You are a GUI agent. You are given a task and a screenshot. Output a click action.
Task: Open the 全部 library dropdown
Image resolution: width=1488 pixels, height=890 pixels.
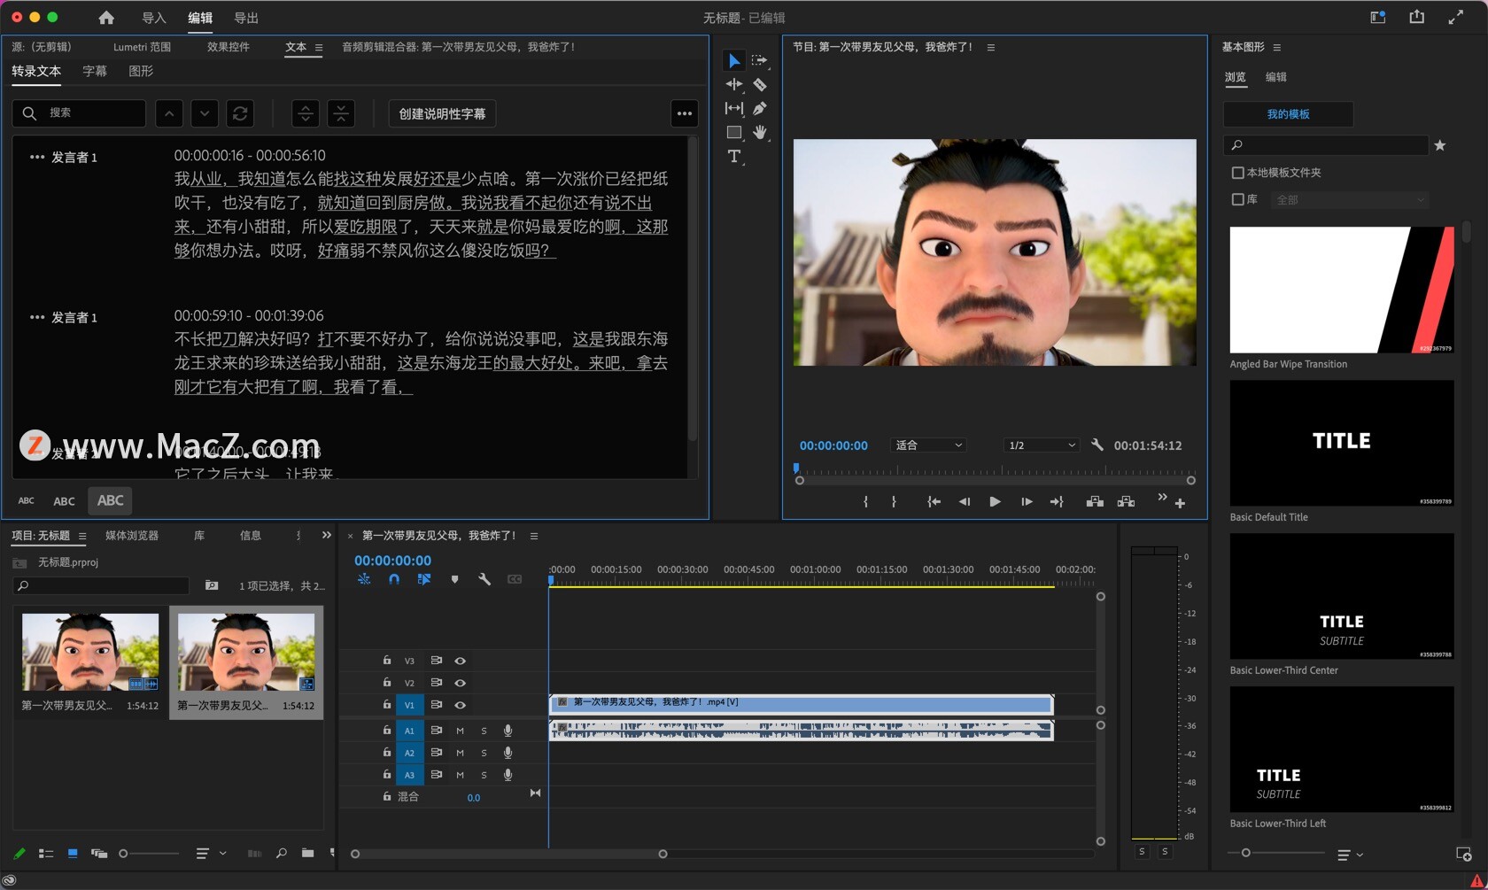click(1350, 200)
